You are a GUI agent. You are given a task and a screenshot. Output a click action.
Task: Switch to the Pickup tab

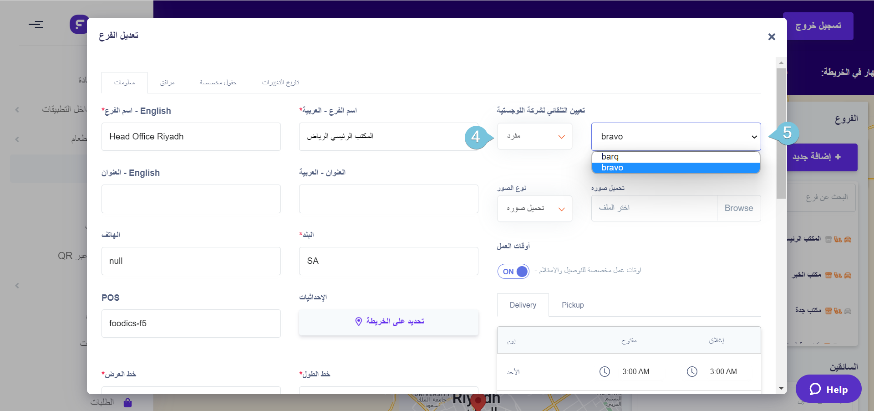(x=573, y=305)
